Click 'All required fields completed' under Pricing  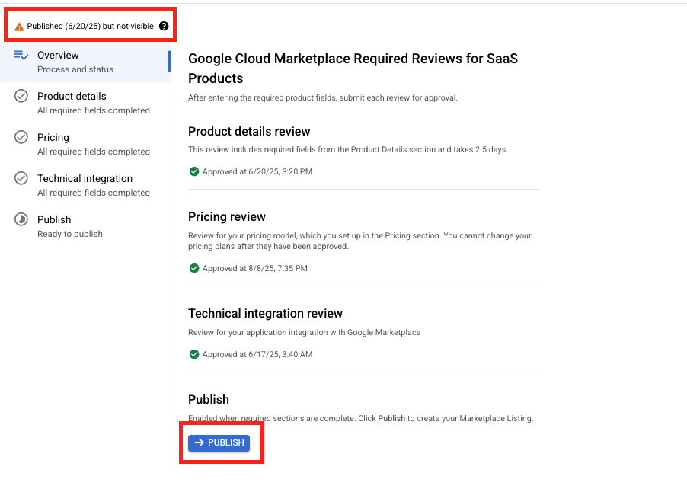(x=94, y=152)
